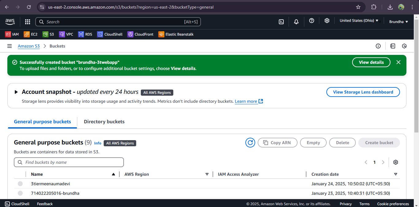Open Info link beside General purpose buckets
The width and height of the screenshot is (419, 207).
(x=98, y=143)
